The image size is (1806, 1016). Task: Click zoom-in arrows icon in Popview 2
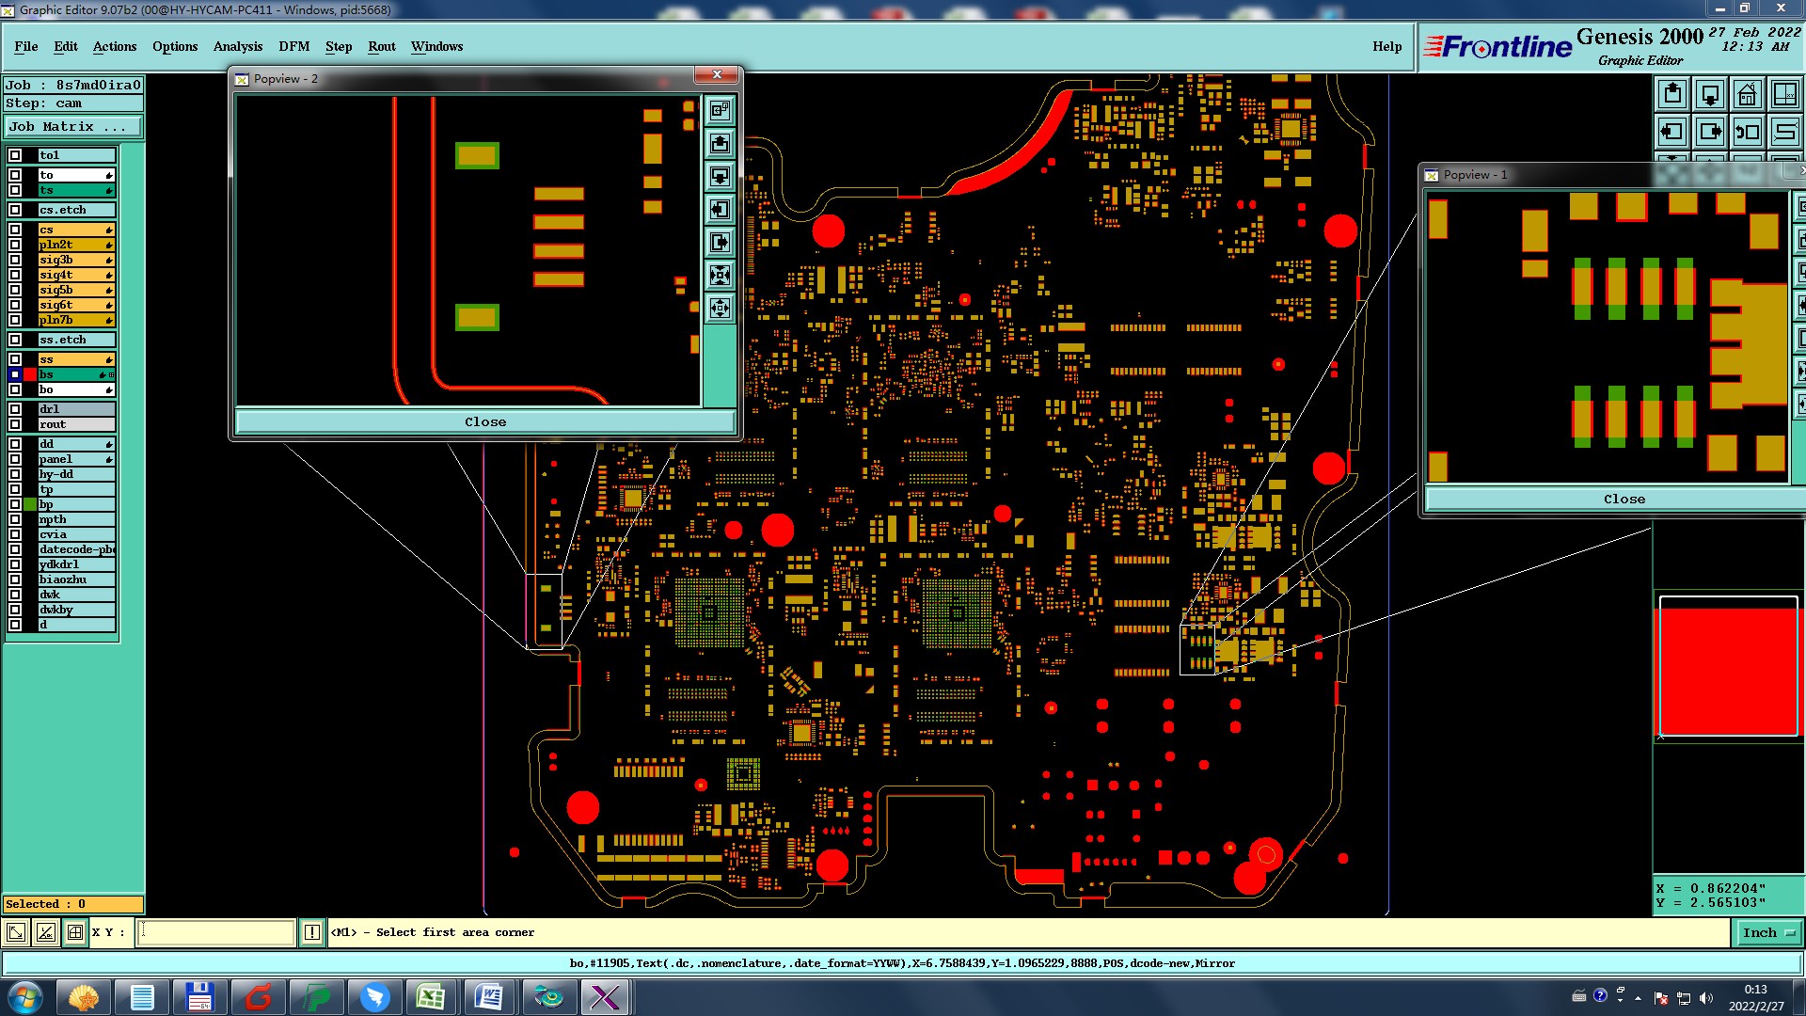[x=720, y=276]
